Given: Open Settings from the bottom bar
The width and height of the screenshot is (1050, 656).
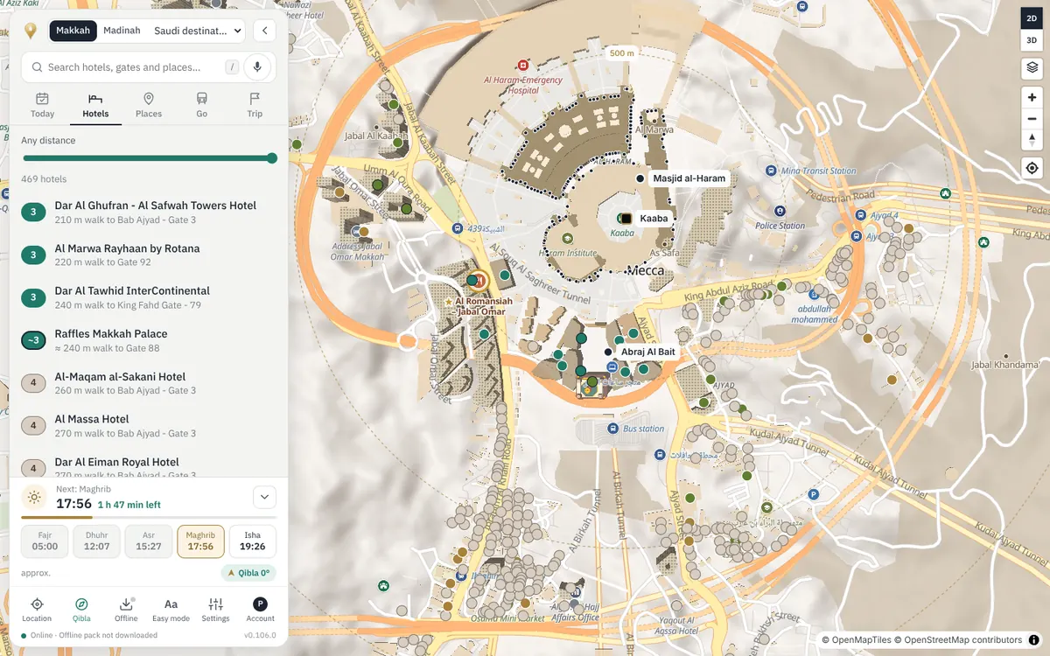Looking at the screenshot, I should point(215,610).
